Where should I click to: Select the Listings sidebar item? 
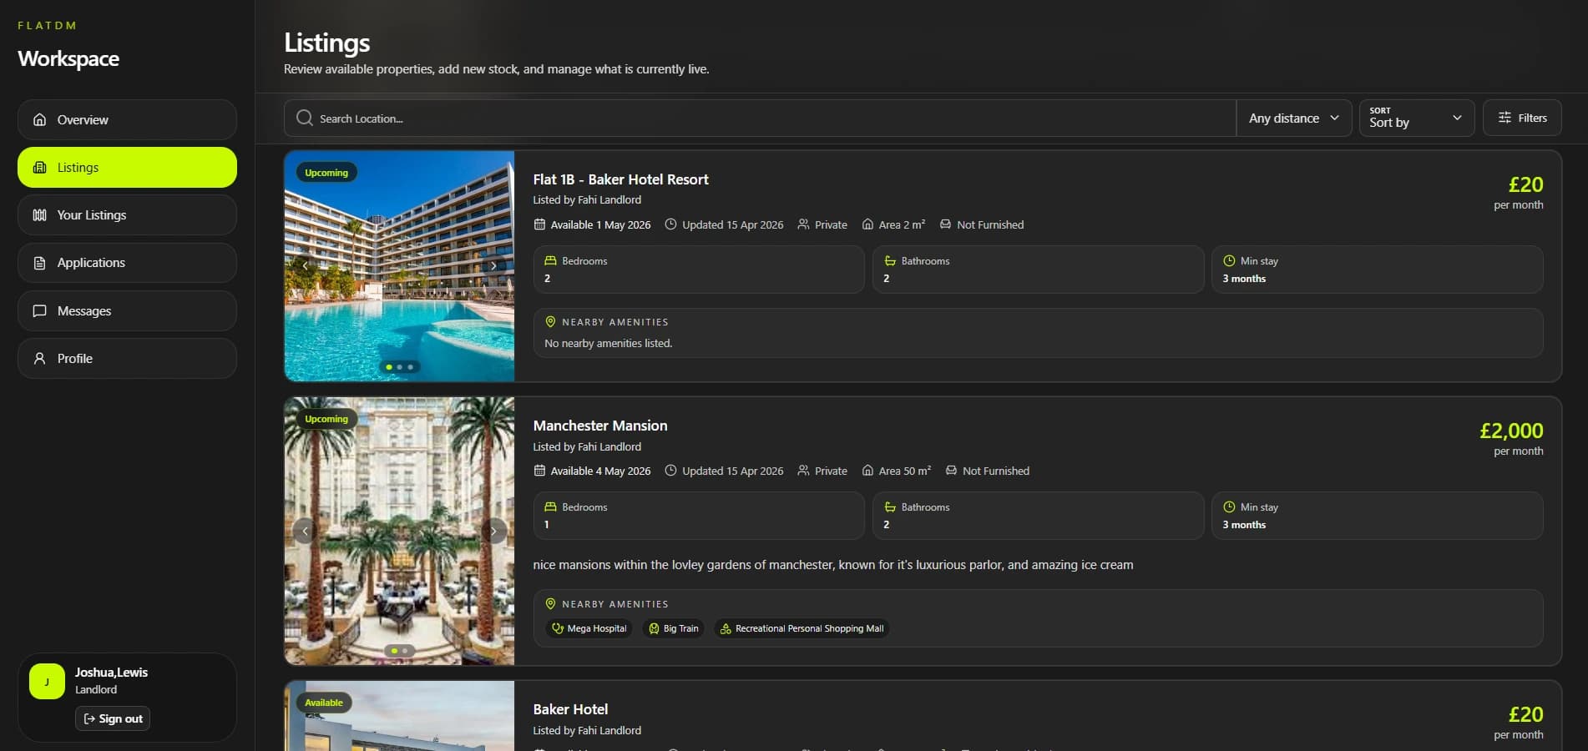pos(127,167)
